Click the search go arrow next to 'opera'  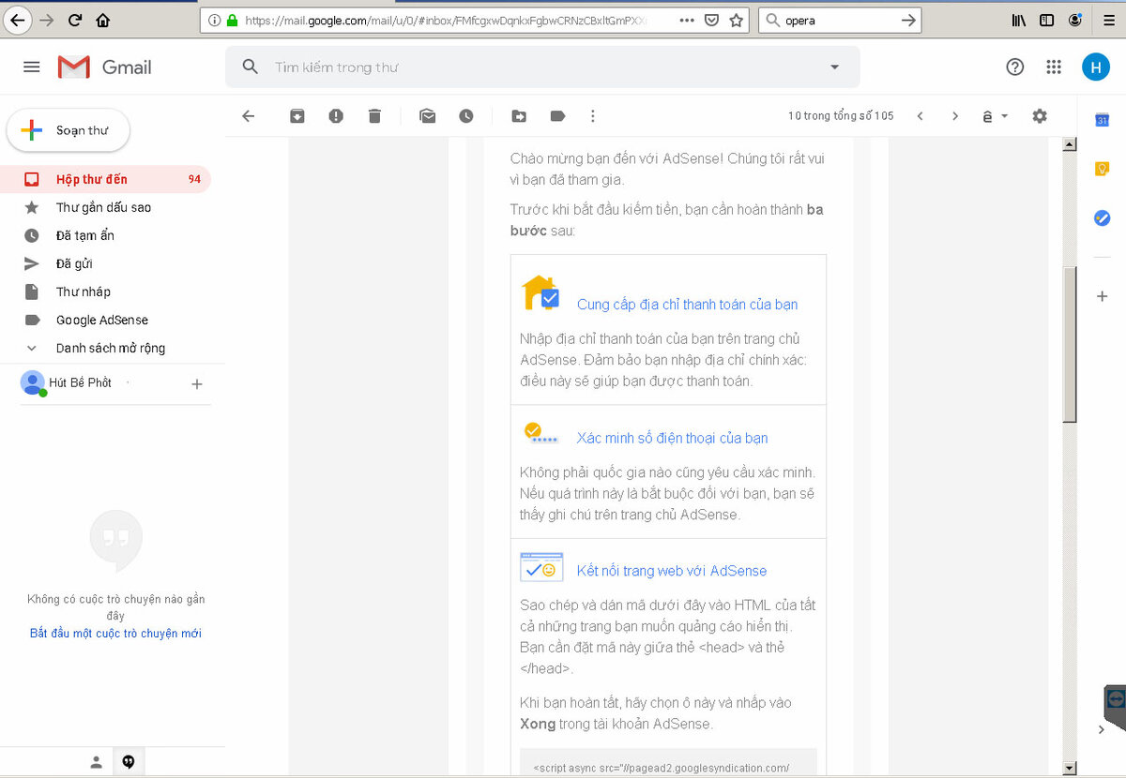coord(908,20)
